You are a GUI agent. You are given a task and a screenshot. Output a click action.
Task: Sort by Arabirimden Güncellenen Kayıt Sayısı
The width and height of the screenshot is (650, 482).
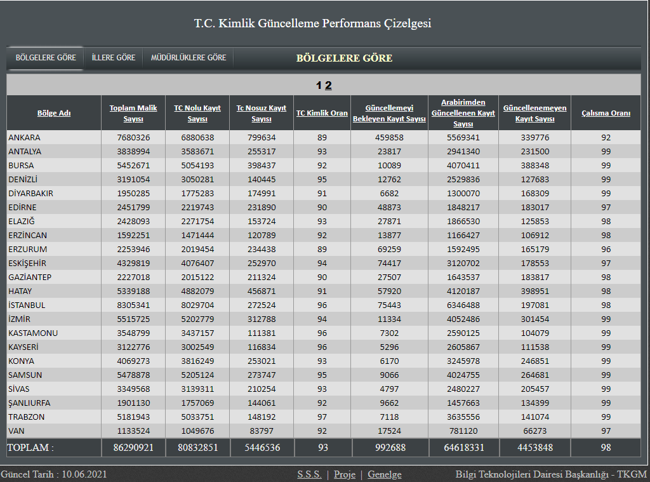[463, 113]
